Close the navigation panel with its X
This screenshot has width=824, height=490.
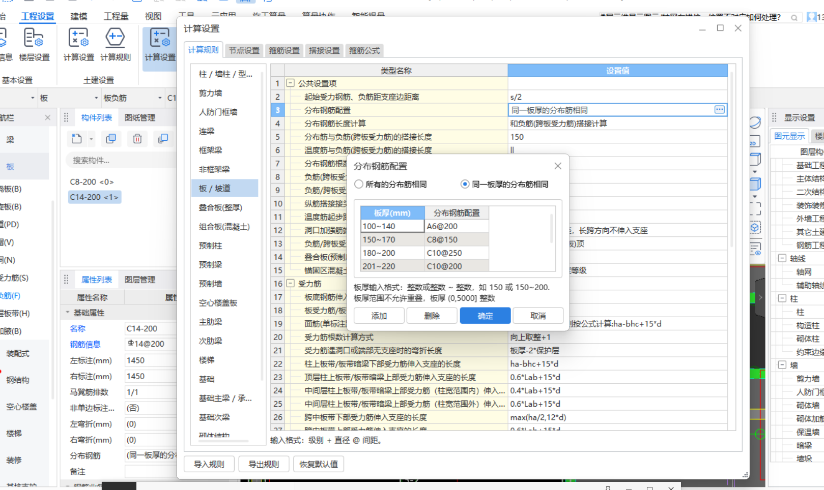click(47, 117)
